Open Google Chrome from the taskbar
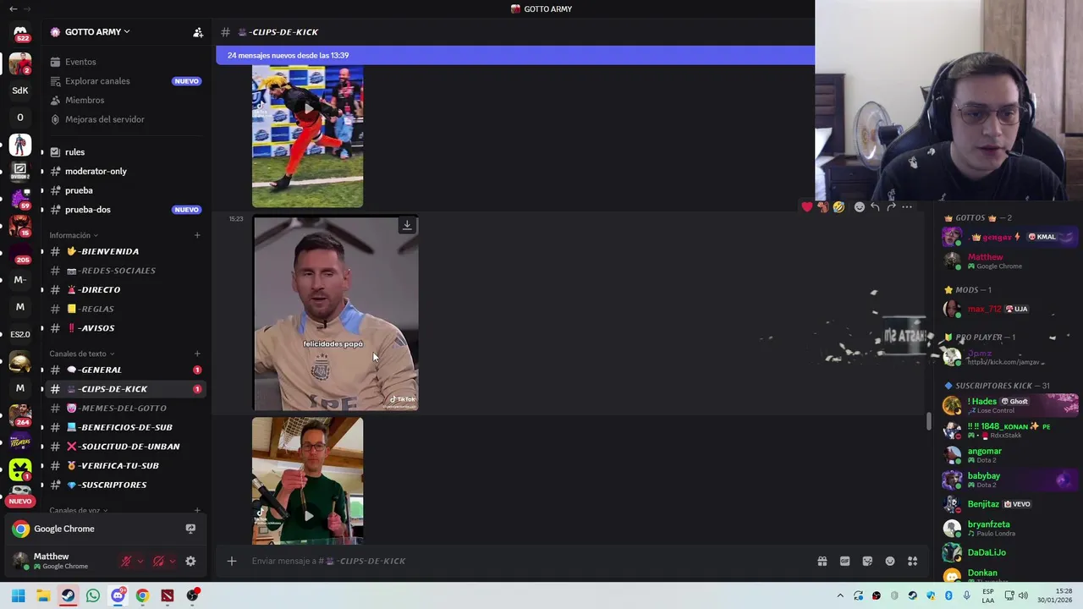This screenshot has width=1083, height=609. [142, 595]
